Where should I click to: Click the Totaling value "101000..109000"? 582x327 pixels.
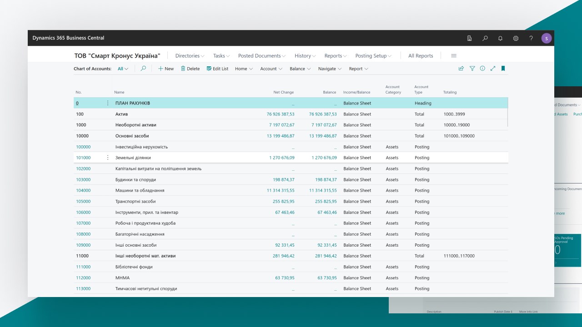(x=459, y=136)
